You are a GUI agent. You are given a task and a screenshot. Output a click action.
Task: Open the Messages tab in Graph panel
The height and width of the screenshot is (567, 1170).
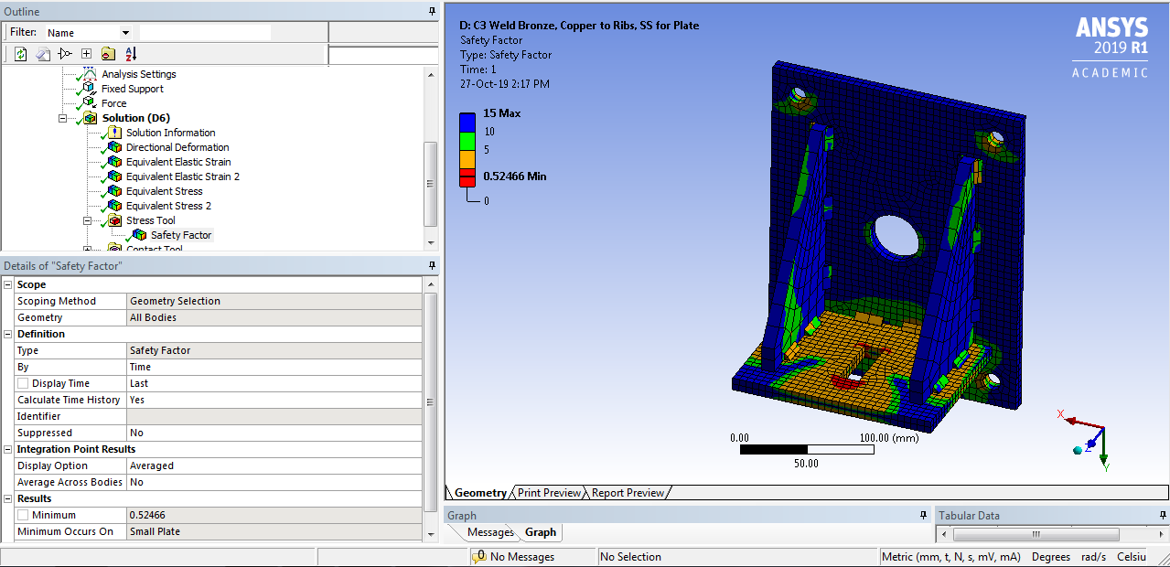pos(492,531)
